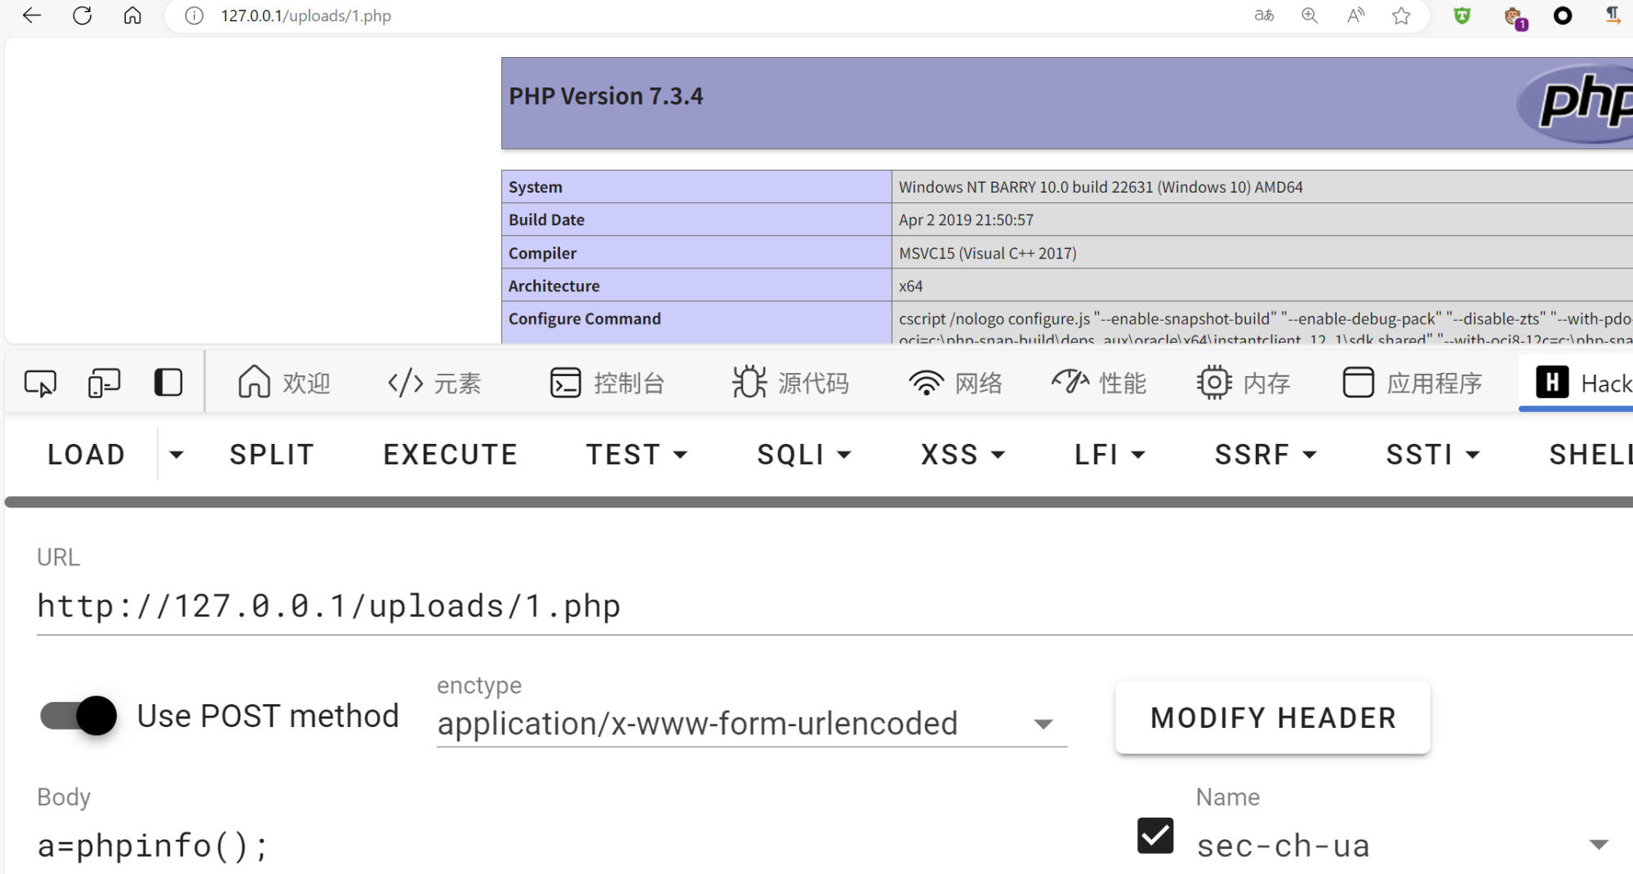Click the read aloud icon
The image size is (1633, 874).
pos(1355,16)
